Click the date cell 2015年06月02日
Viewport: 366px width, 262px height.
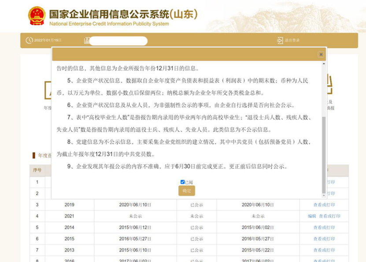tap(258, 228)
